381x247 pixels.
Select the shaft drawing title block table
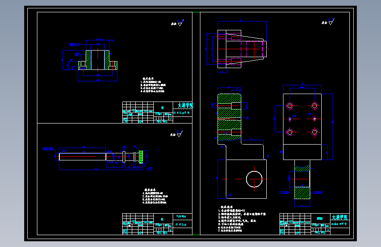point(157,224)
